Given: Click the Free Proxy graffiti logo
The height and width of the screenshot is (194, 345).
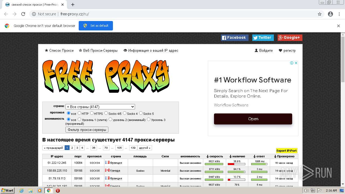Looking at the screenshot, I should pyautogui.click(x=106, y=77).
